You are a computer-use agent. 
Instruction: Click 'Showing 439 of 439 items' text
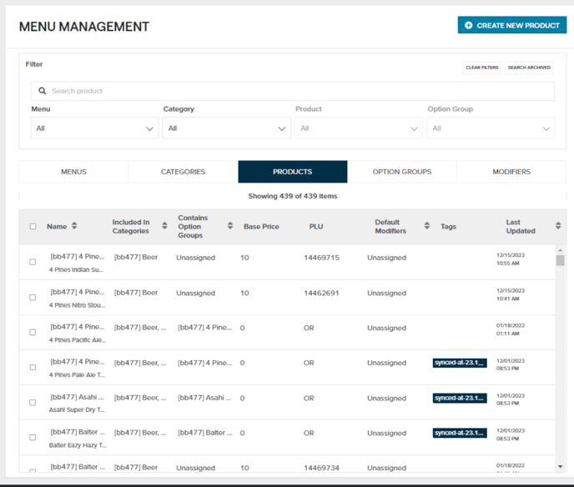(x=293, y=196)
